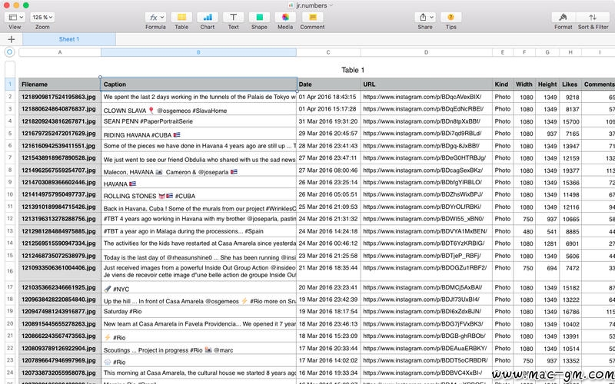
Task: Click the CLOWN SLAVA caption cell
Action: coord(198,109)
